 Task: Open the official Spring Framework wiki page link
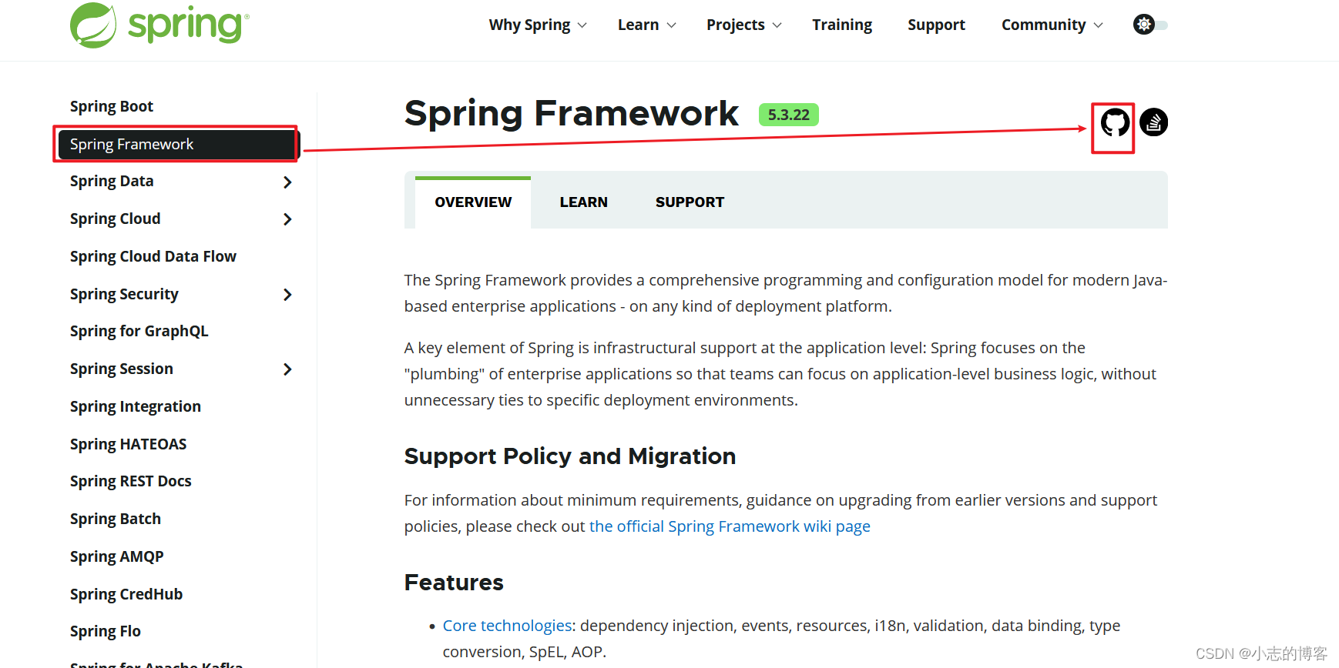(730, 526)
